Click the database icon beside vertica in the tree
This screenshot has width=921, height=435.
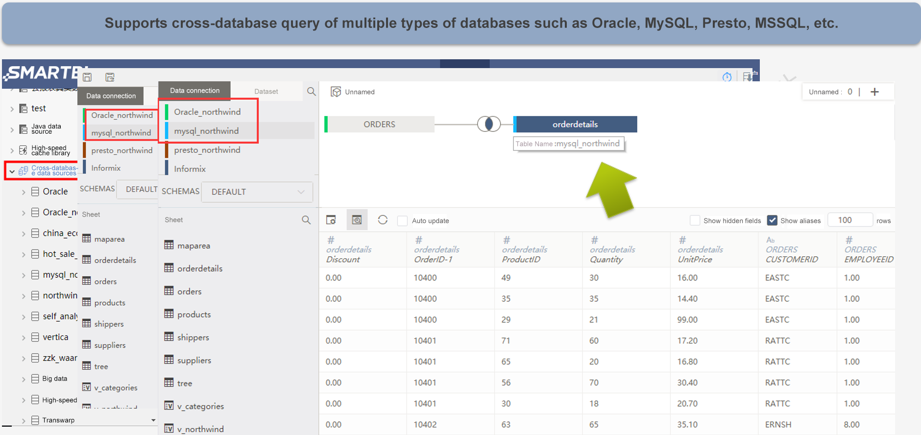pos(35,337)
